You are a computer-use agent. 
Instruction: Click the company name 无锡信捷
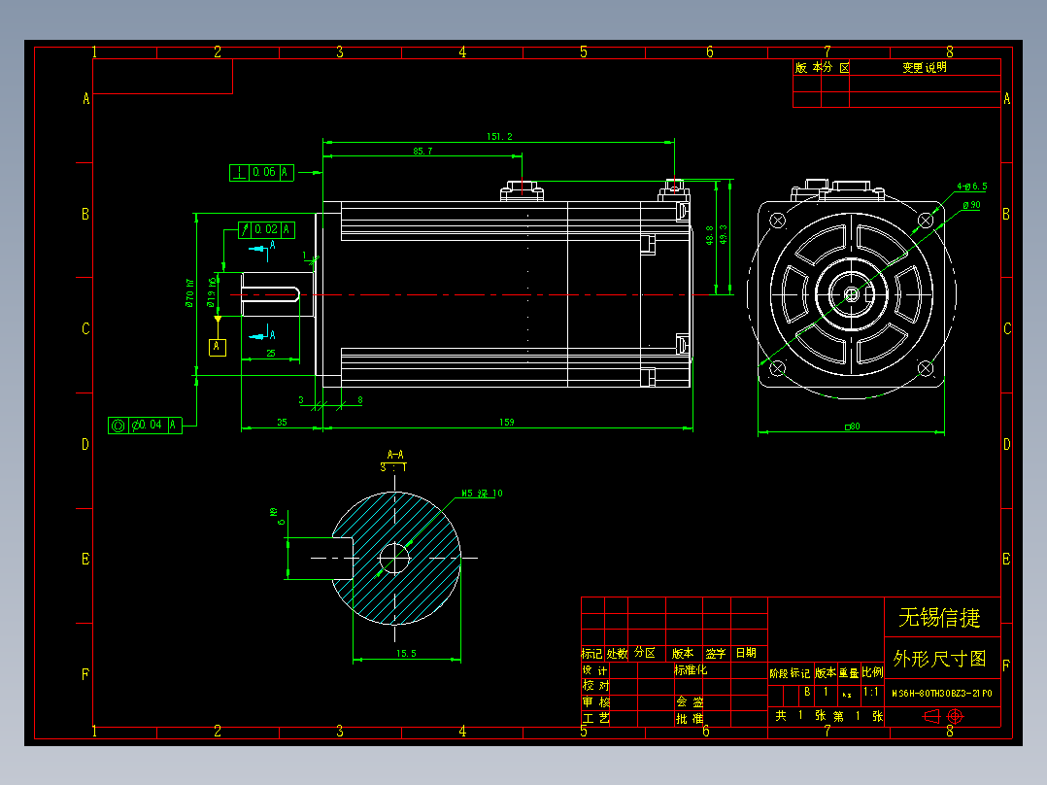pos(941,616)
